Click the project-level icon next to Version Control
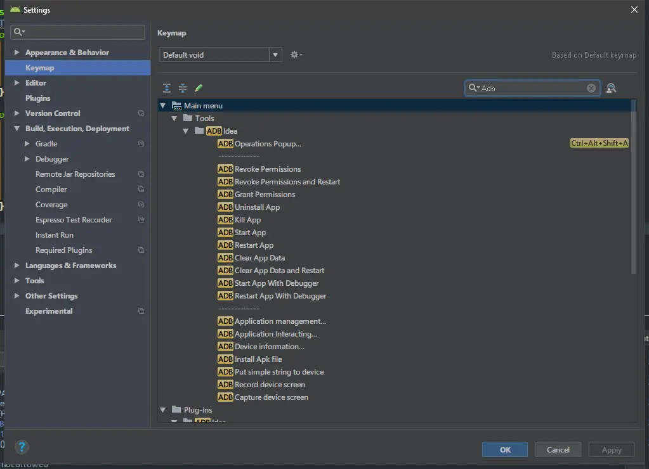This screenshot has height=469, width=649. (x=141, y=113)
